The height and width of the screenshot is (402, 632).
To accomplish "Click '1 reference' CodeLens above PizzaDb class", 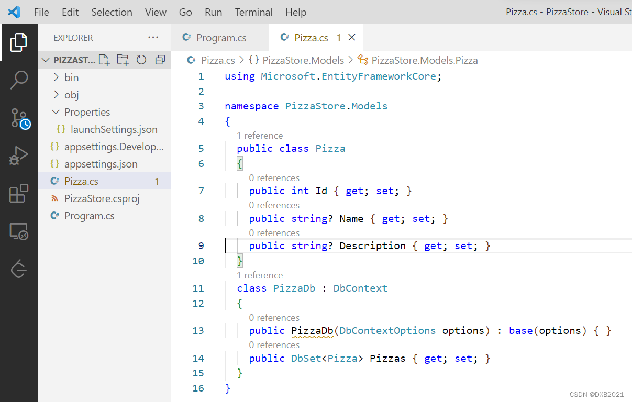I will pyautogui.click(x=260, y=275).
